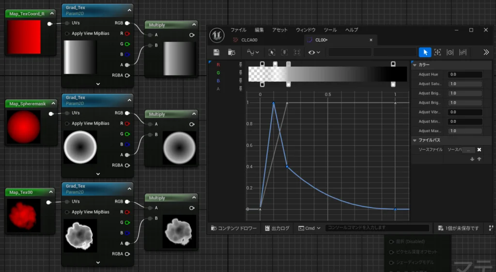This screenshot has width=496, height=272.
Task: Open the ファイル menu
Action: [238, 30]
